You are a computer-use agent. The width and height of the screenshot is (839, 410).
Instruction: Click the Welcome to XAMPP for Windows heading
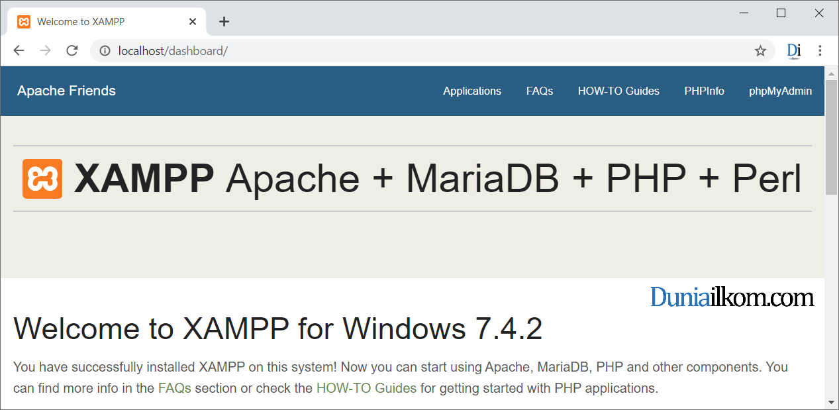pyautogui.click(x=277, y=329)
